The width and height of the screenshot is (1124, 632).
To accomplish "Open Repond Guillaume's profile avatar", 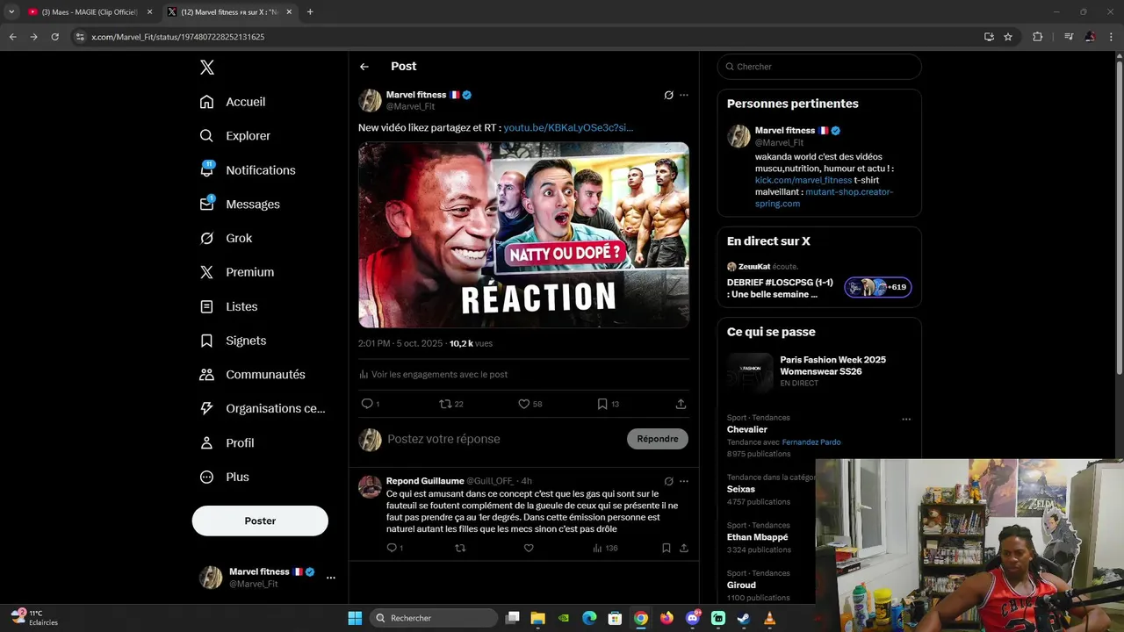I will (370, 486).
